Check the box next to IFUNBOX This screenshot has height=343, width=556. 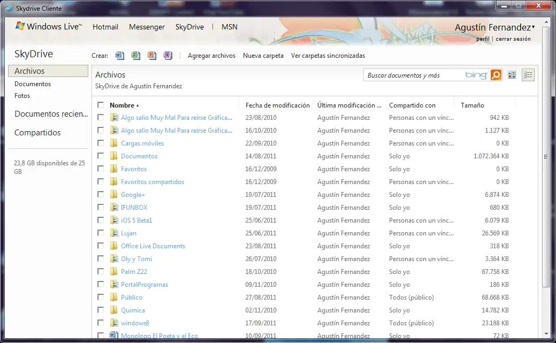coord(101,207)
